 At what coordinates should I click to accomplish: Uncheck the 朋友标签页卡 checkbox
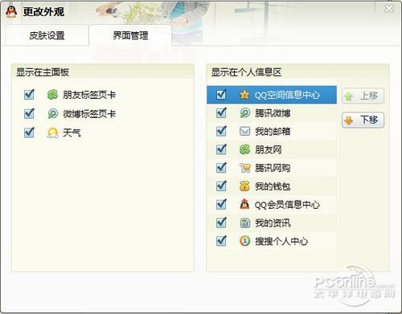pos(29,95)
